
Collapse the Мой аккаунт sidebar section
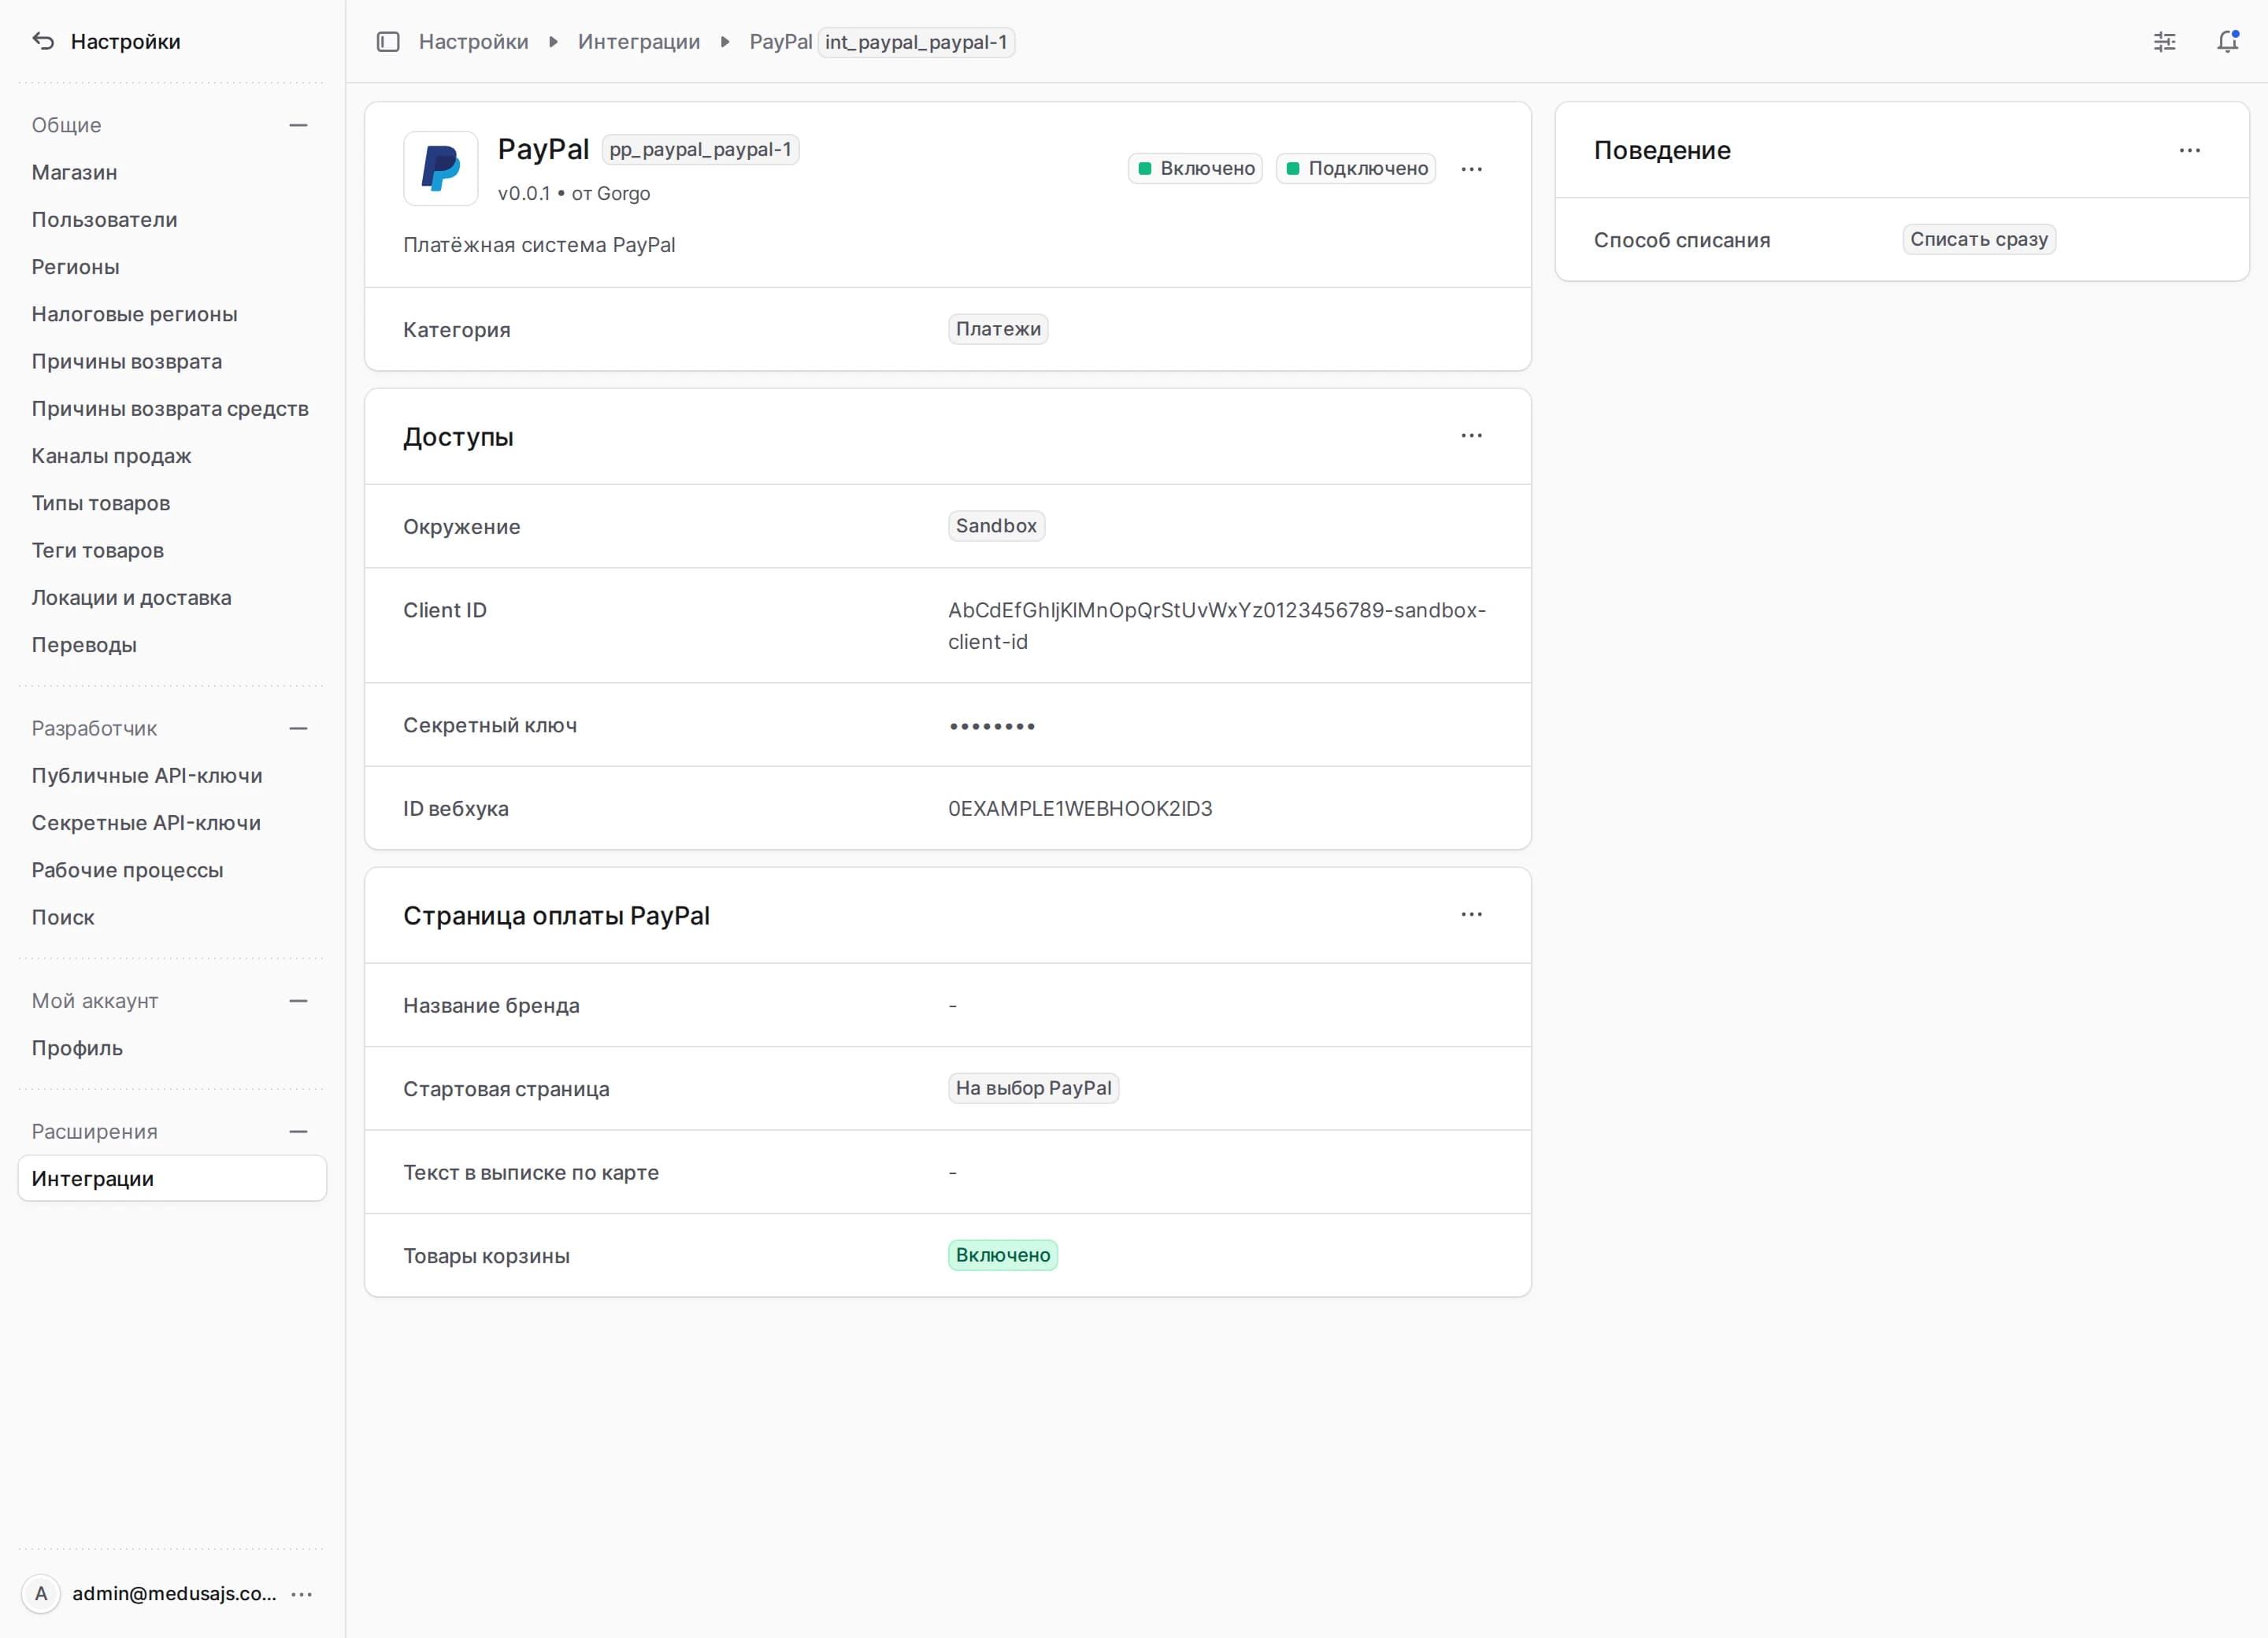pos(298,1001)
